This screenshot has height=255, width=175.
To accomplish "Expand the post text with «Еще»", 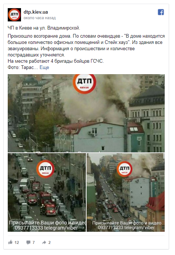I will coord(44,67).
